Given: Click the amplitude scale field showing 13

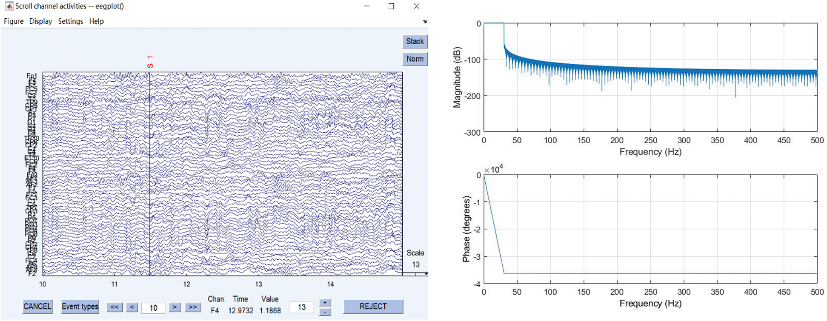Looking at the screenshot, I should pos(301,307).
